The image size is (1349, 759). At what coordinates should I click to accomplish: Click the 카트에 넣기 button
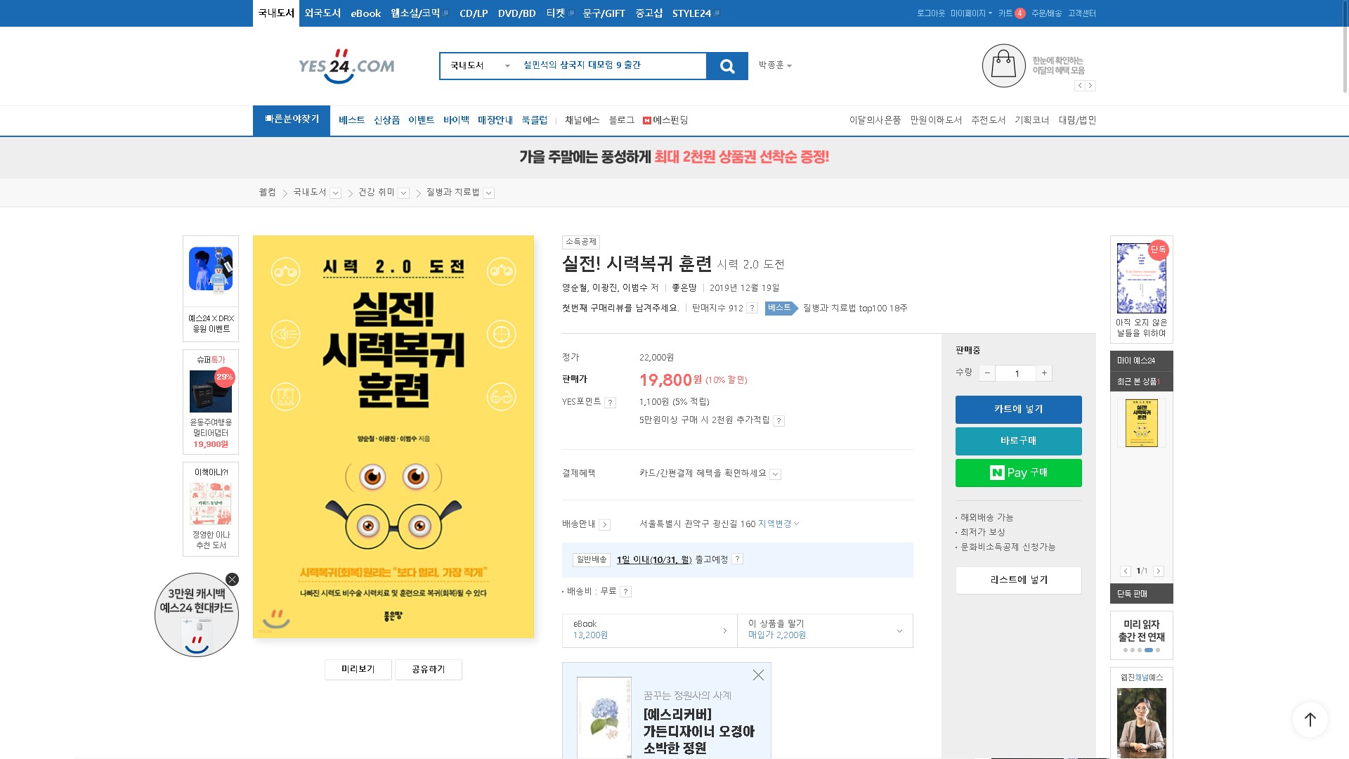pos(1018,410)
